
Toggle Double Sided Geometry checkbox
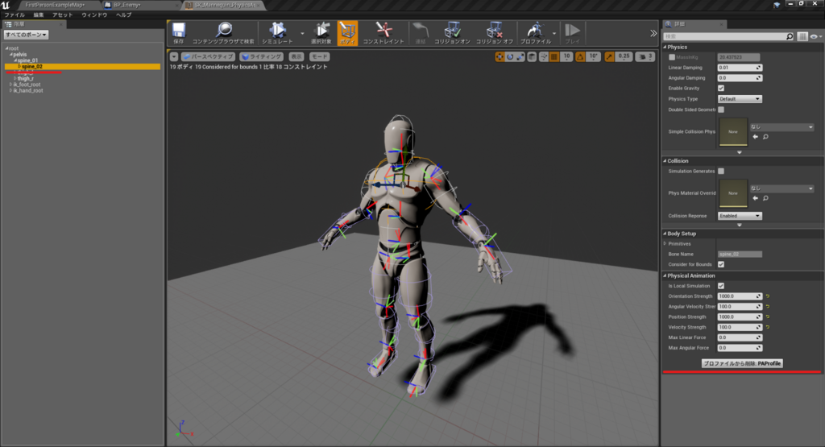coord(721,110)
